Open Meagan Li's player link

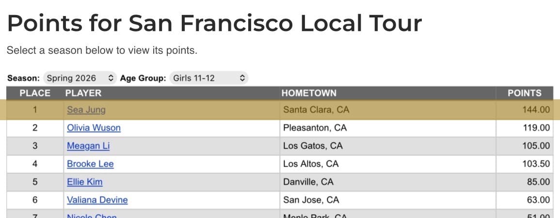pos(88,145)
